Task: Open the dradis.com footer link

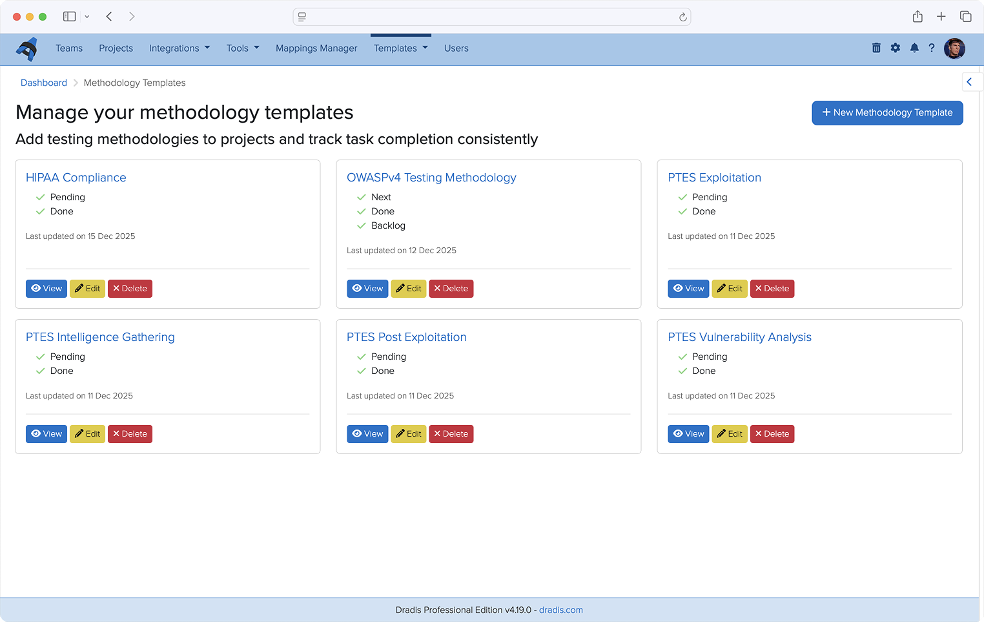Action: pos(561,610)
